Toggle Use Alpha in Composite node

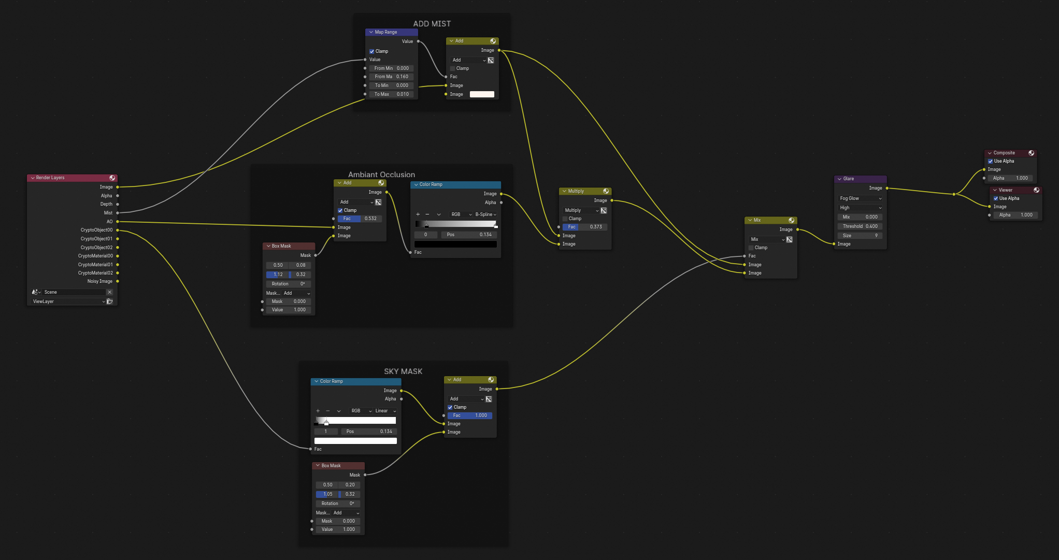coord(990,161)
